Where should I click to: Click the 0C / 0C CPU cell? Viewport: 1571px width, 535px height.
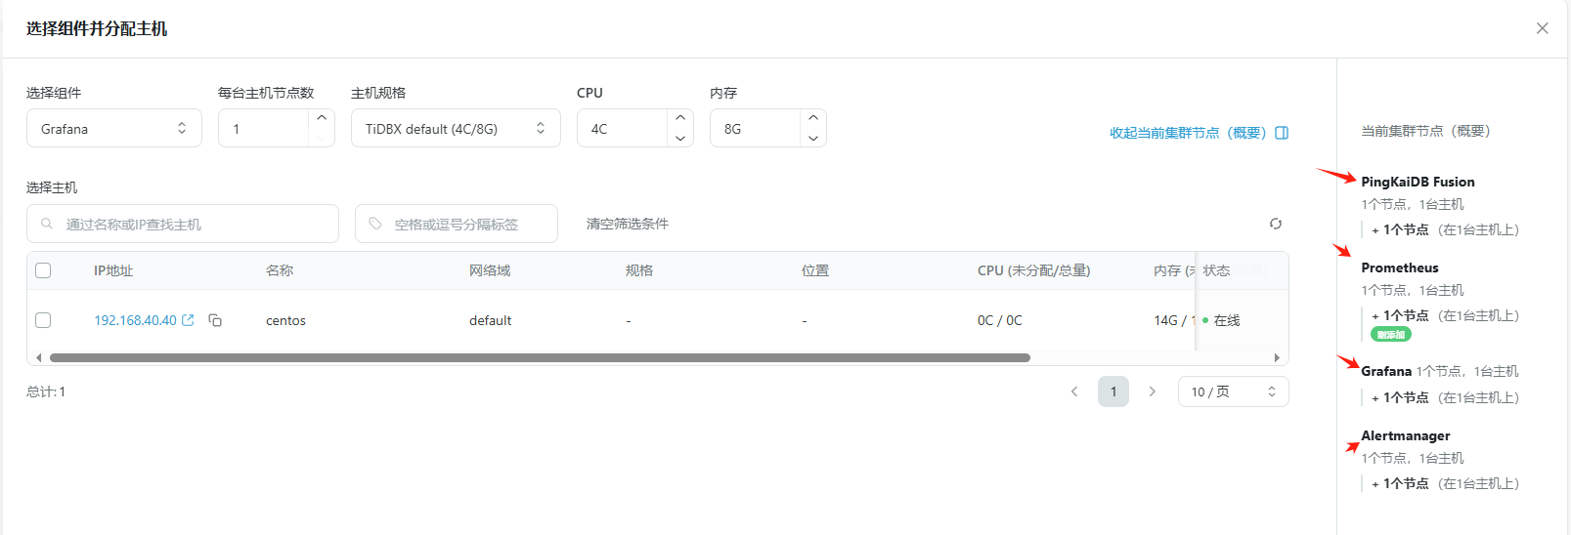1000,320
